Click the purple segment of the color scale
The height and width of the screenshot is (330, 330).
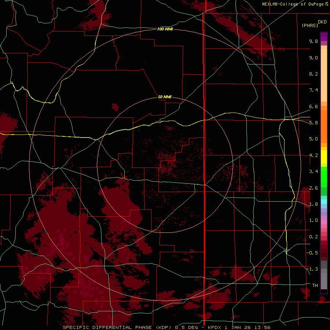pyautogui.click(x=324, y=37)
